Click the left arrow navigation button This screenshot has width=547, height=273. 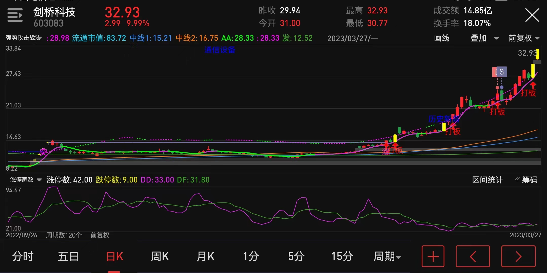(473, 256)
